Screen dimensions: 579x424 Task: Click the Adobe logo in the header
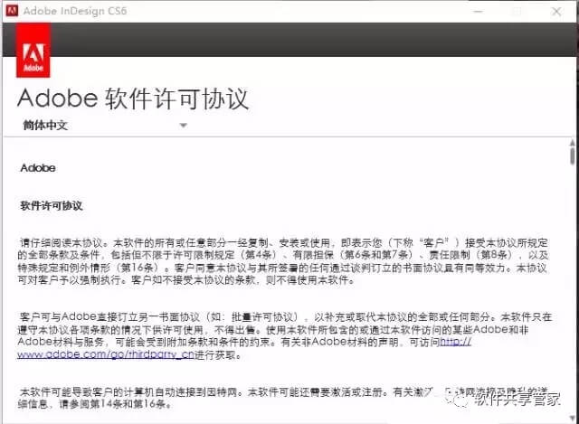[33, 51]
